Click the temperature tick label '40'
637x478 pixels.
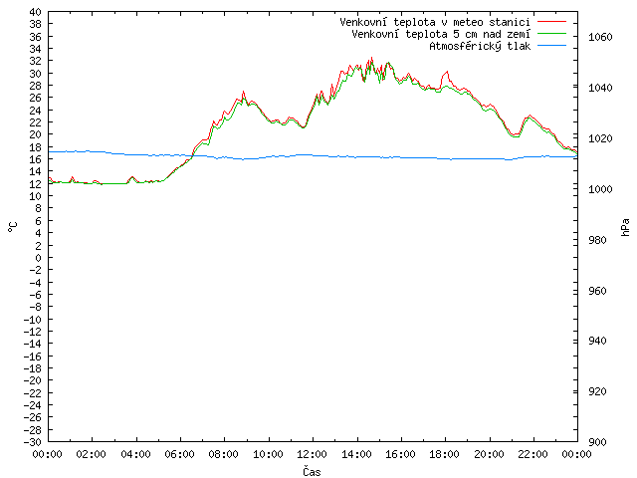pyautogui.click(x=36, y=12)
